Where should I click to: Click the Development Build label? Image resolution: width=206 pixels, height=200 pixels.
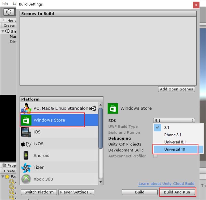pos(126,150)
